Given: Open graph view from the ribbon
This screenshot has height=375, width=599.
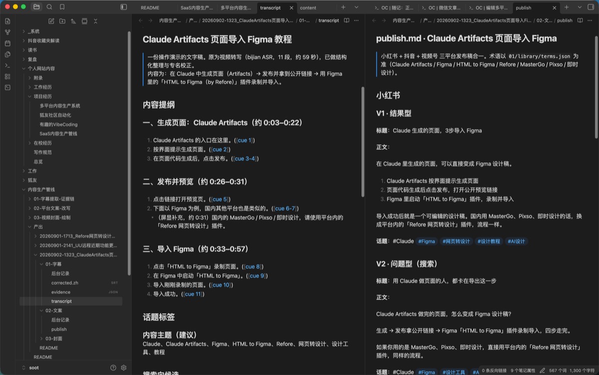Looking at the screenshot, I should [x=7, y=32].
